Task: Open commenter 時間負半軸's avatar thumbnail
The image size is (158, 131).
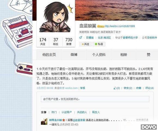Action: pos(44,122)
